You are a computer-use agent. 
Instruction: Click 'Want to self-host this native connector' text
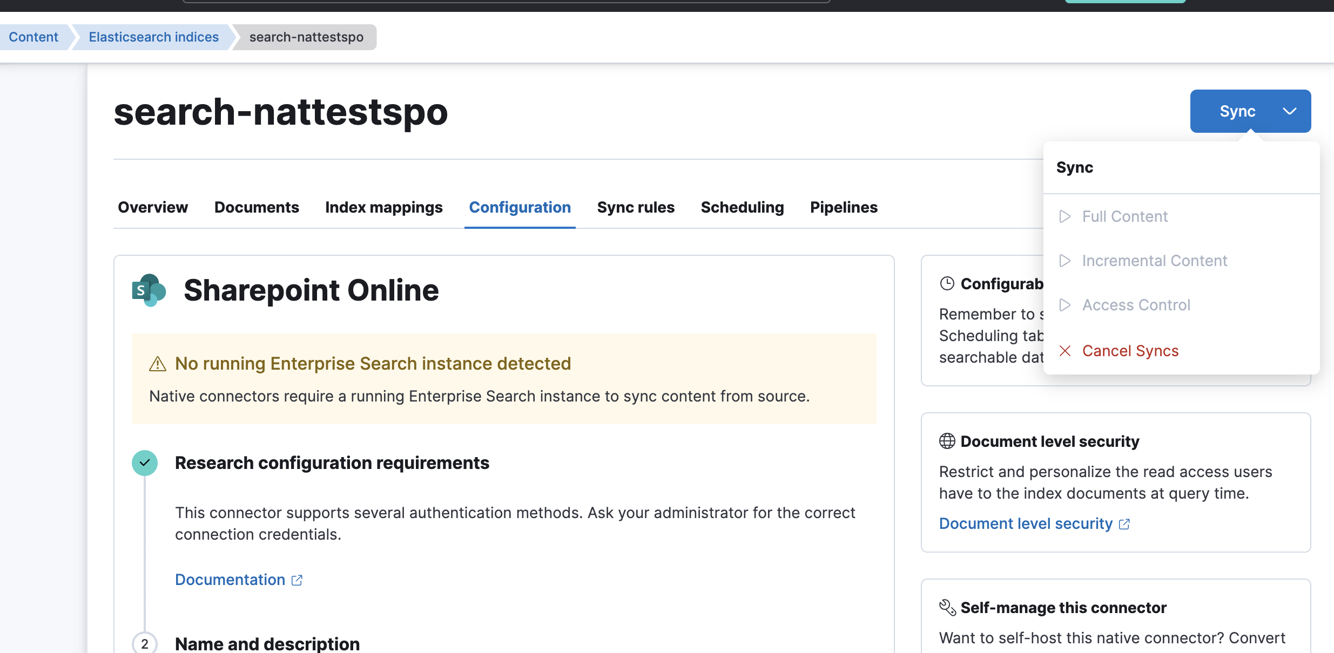click(1112, 638)
